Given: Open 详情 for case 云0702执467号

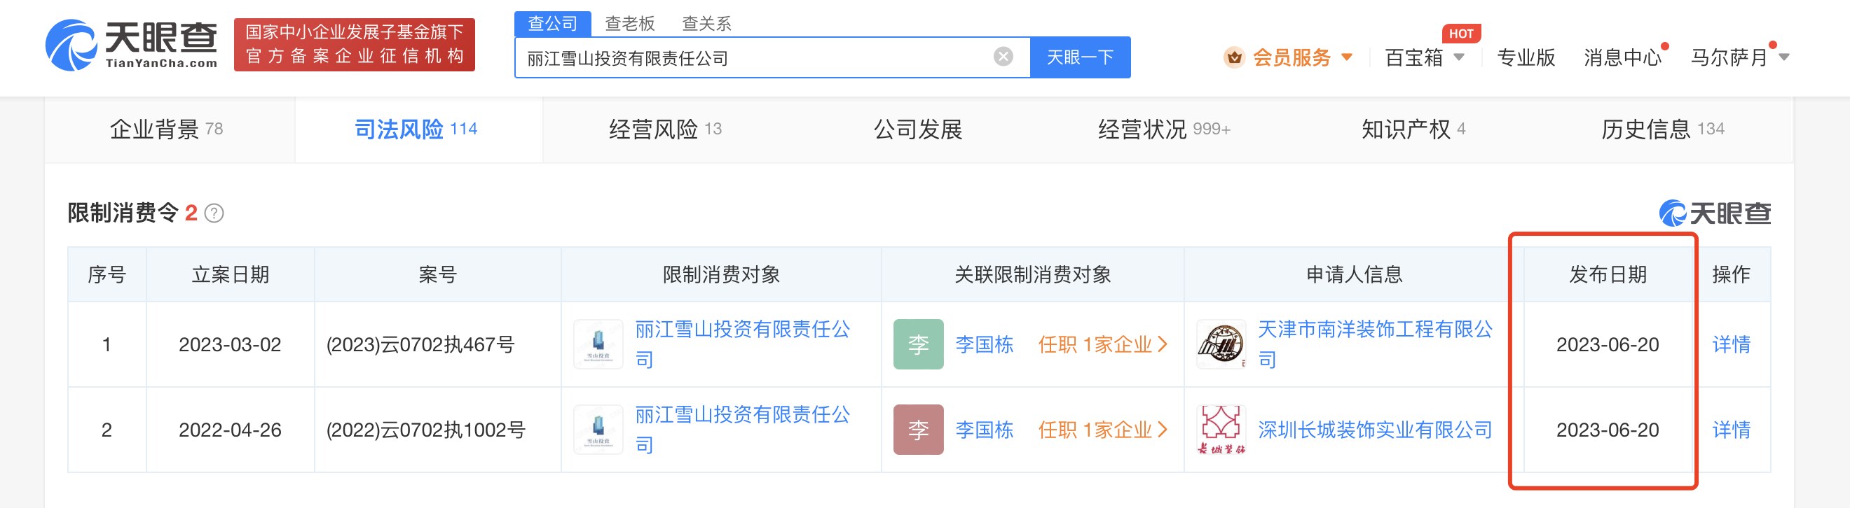Looking at the screenshot, I should 1731,344.
